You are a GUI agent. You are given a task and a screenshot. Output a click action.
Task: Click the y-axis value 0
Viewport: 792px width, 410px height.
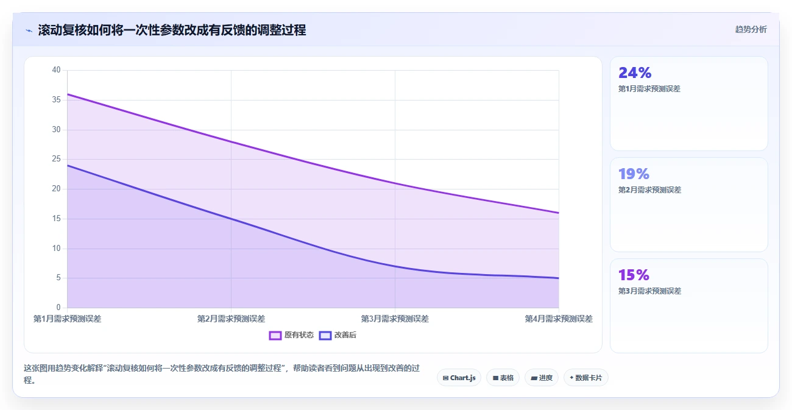[x=58, y=308]
